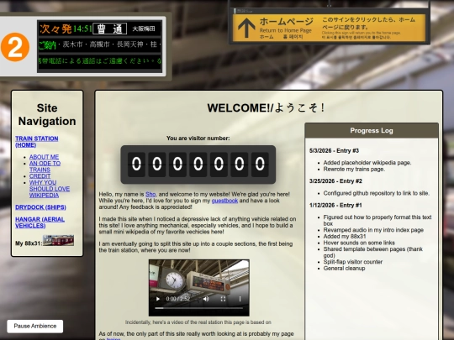Screen dimensions: 454x340
Task: Click 'You are visitor number:' label
Action: 198,139
